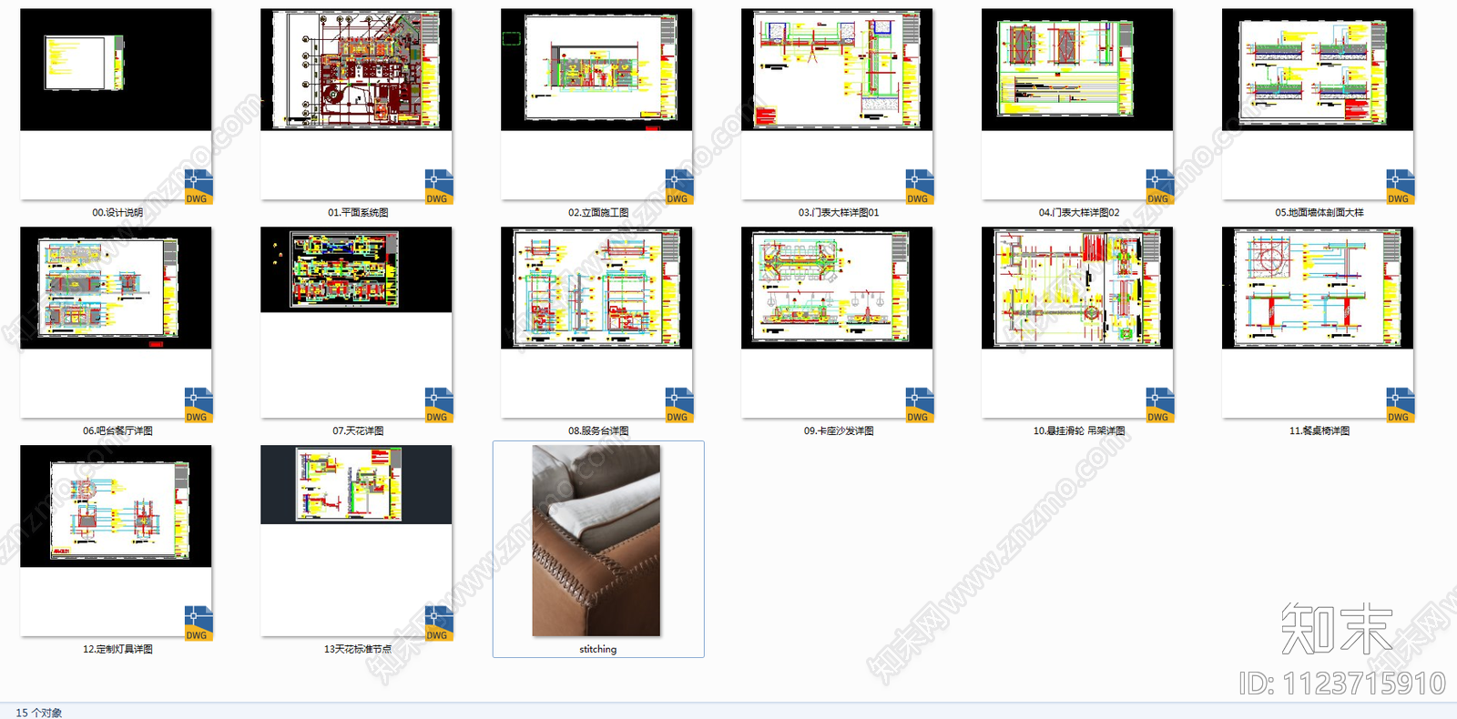Click the DWG badge on 08.服务台详图 file
1457x719 pixels.
679,405
